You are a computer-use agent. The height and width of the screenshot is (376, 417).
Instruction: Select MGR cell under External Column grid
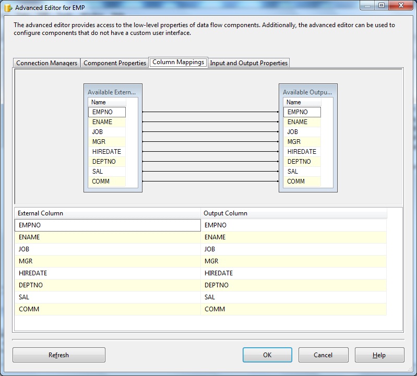coord(108,261)
